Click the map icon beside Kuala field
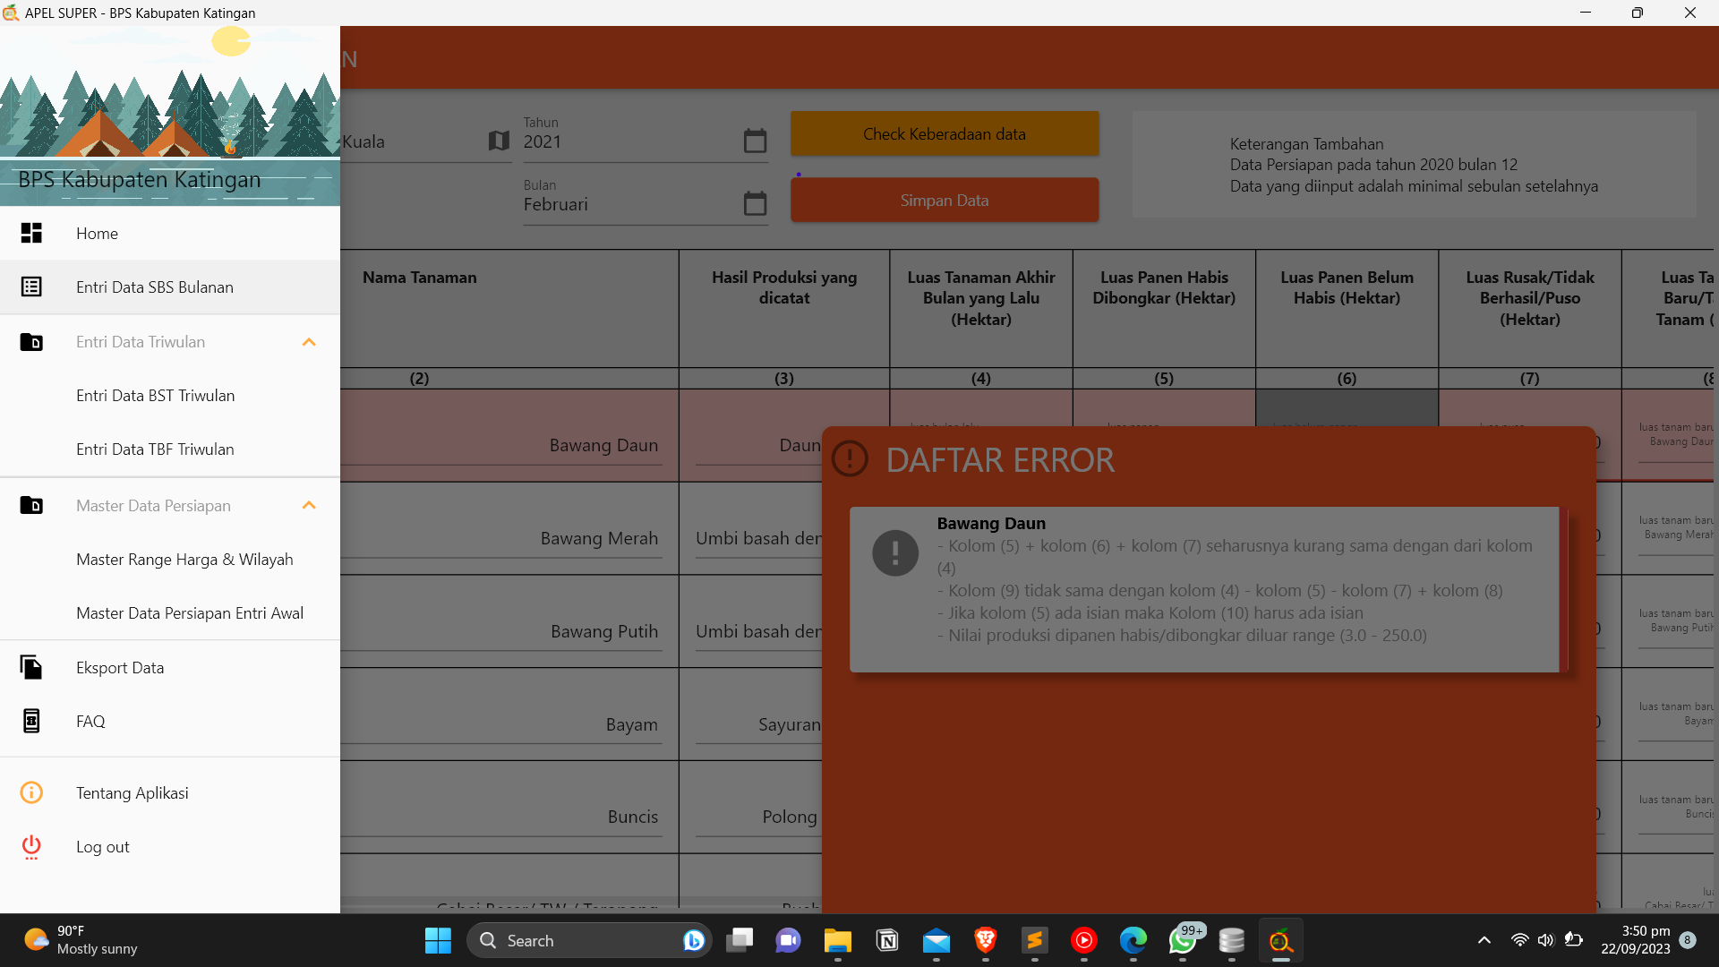Viewport: 1719px width, 967px height. [499, 141]
